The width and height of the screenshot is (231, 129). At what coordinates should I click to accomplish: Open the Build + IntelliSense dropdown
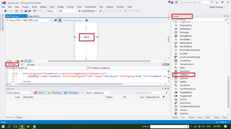tap(98, 93)
